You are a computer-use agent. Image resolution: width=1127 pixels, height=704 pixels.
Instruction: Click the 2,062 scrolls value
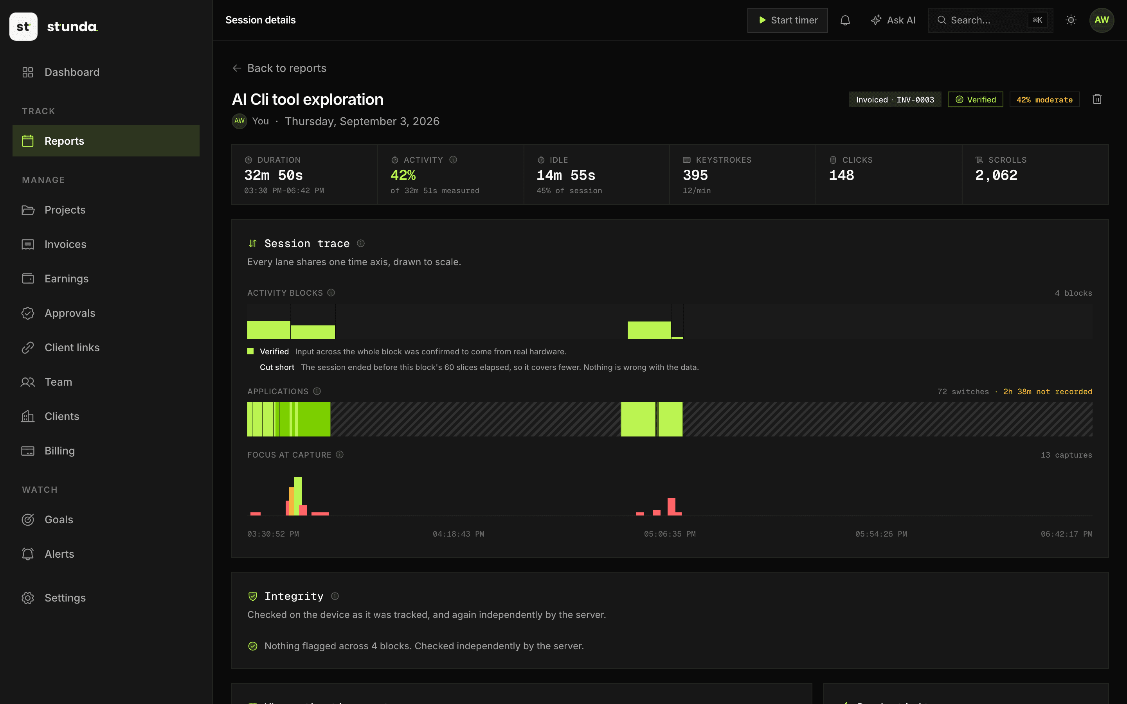coord(996,175)
